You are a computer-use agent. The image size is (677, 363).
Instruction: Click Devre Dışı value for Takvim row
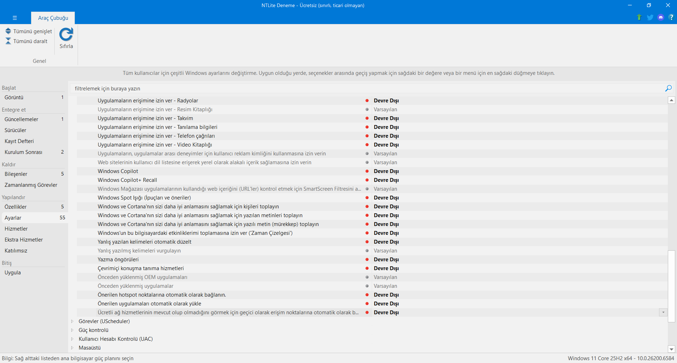point(386,118)
